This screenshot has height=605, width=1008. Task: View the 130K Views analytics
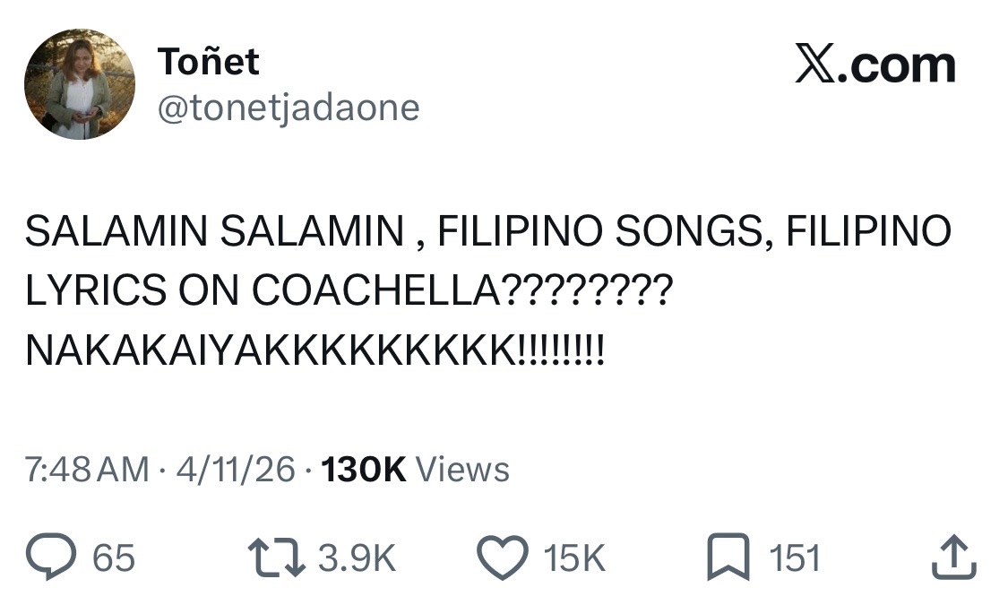tap(415, 469)
